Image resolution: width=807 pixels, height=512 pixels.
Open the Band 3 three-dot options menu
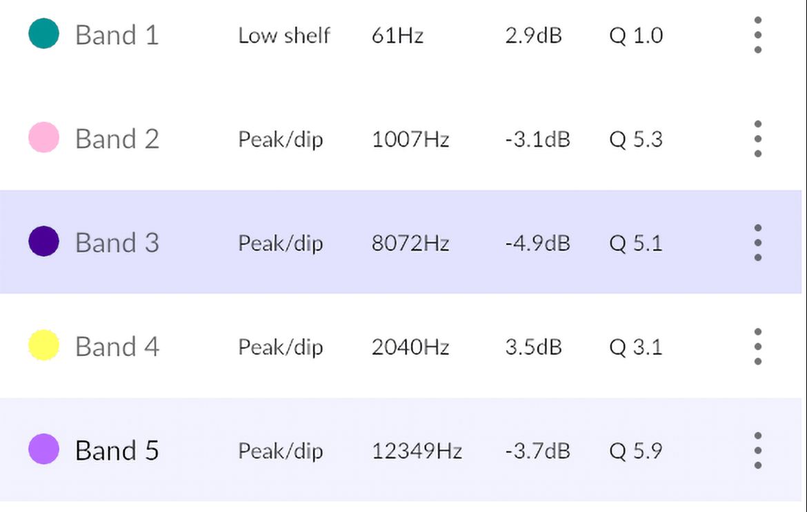(757, 243)
